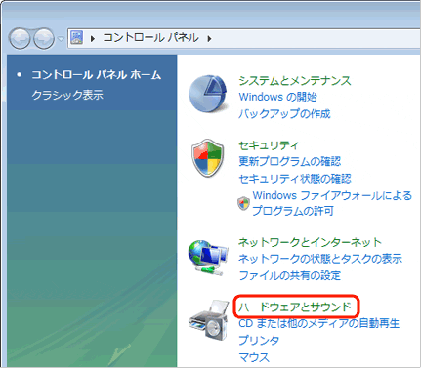
Task: Go back with the Back arrow button
Action: tap(20, 38)
